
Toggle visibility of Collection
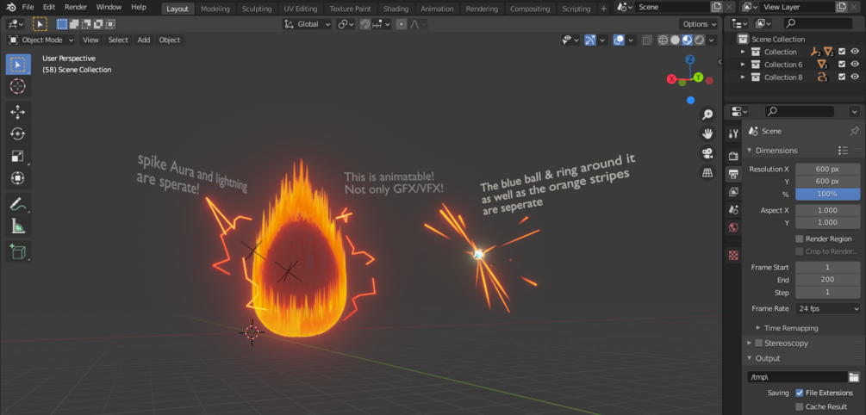click(x=855, y=52)
